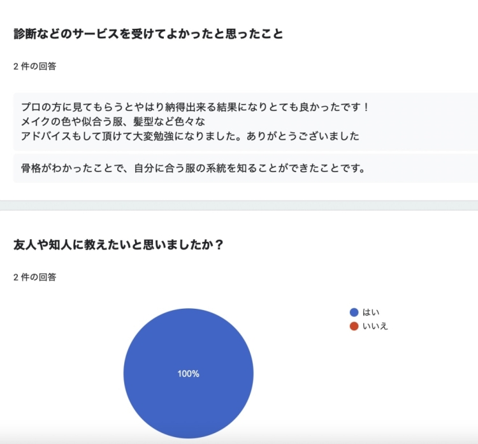Click the line メイクの色や似合う服、髪型など色々な
The image size is (478, 444).
point(113,121)
